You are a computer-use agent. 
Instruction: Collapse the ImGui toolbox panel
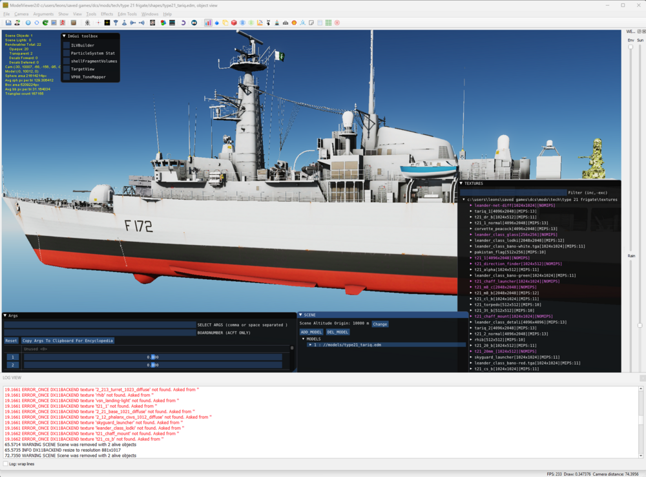64,36
